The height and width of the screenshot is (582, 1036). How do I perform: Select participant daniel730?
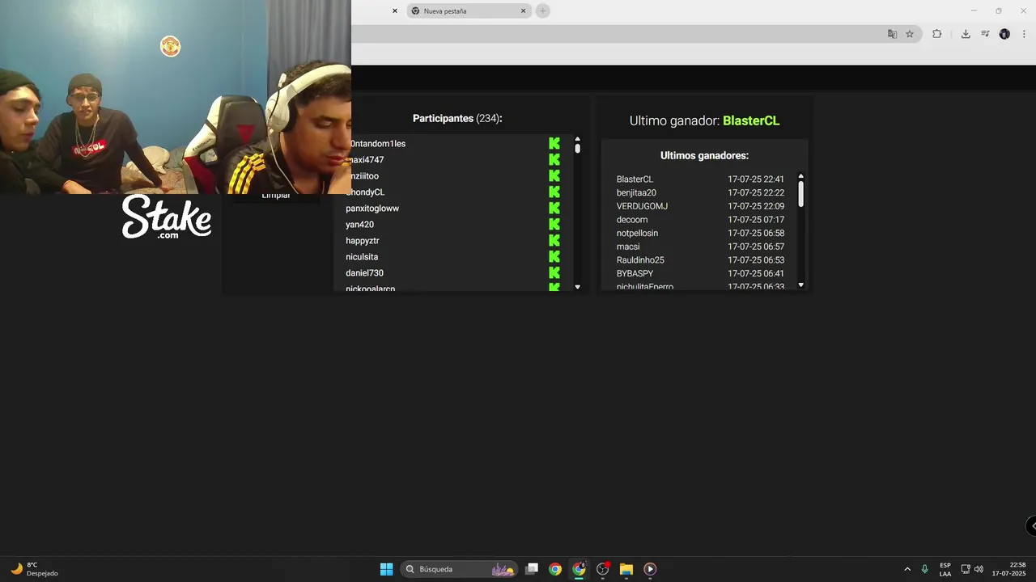tap(364, 273)
